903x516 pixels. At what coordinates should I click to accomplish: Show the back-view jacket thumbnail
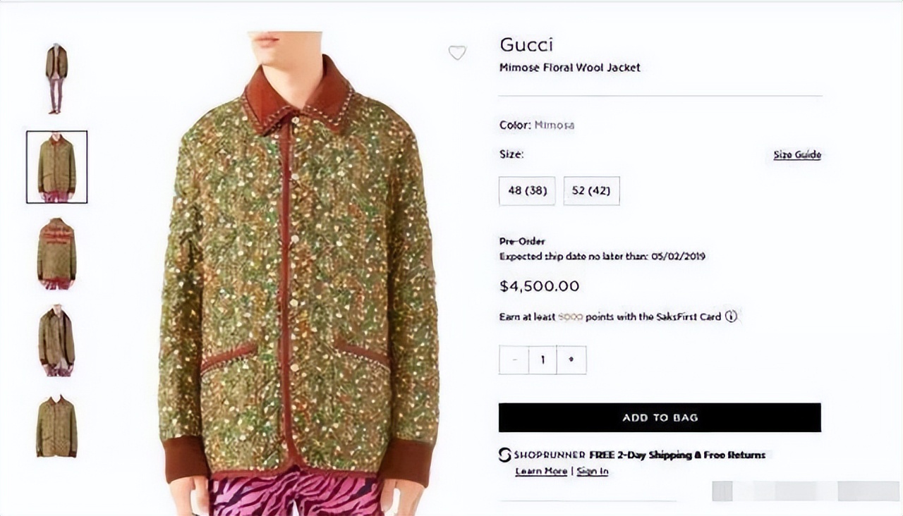click(56, 253)
